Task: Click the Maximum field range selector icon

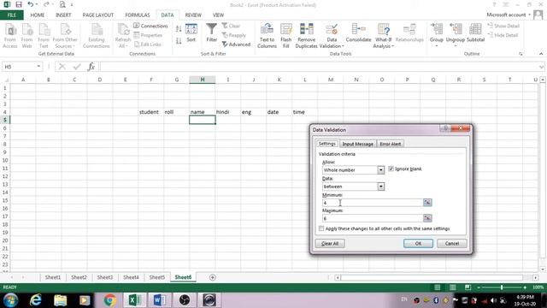Action: point(427,218)
